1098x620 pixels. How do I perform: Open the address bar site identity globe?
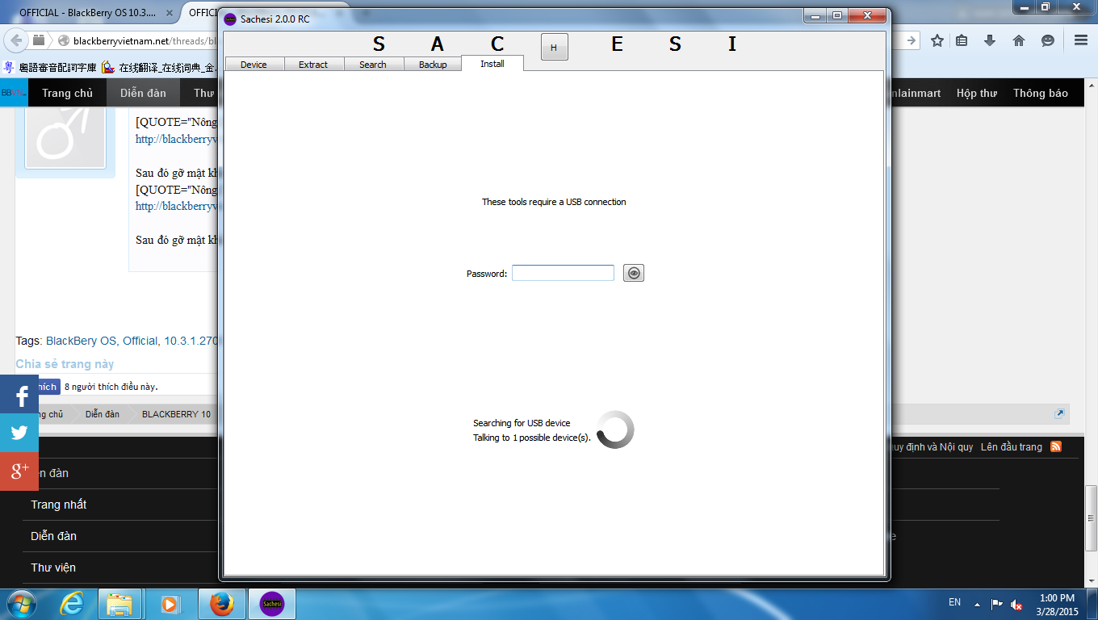[x=63, y=40]
